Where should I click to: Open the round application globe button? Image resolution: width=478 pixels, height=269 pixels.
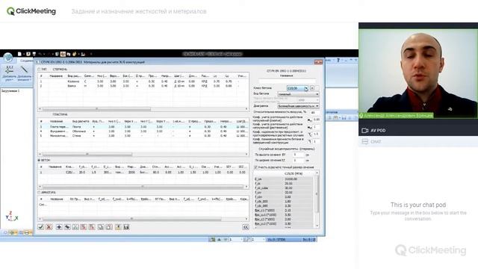pyautogui.click(x=8, y=57)
